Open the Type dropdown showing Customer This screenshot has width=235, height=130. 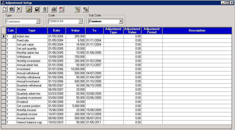click(x=38, y=21)
